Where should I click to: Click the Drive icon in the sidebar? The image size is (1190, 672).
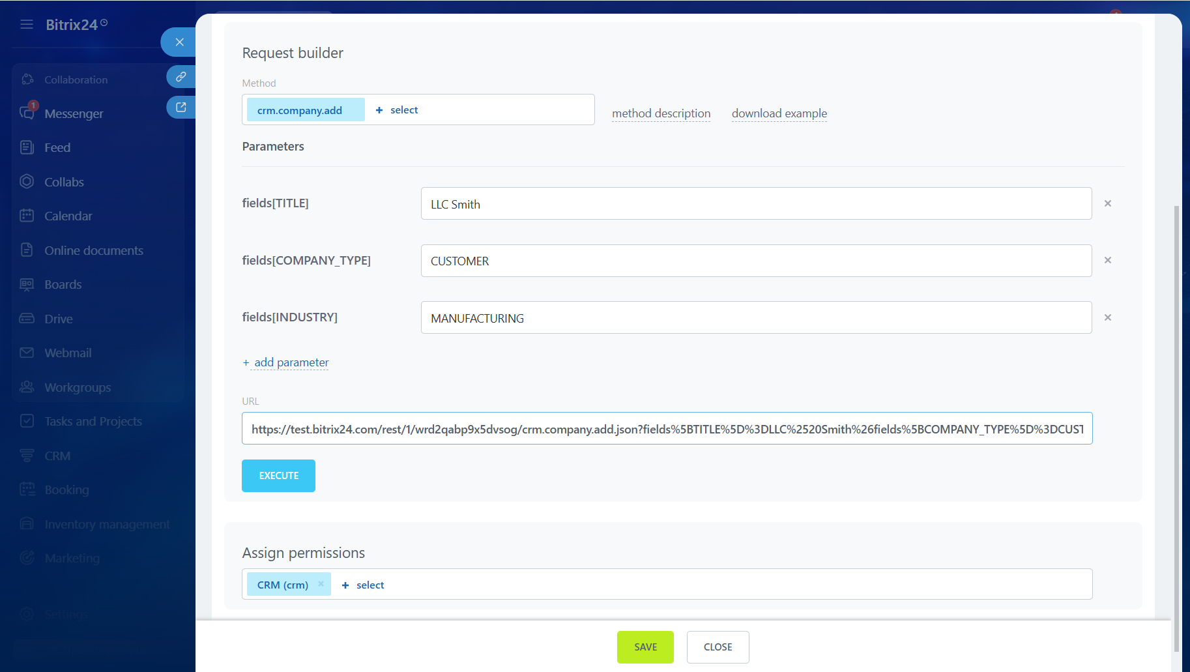pos(27,318)
